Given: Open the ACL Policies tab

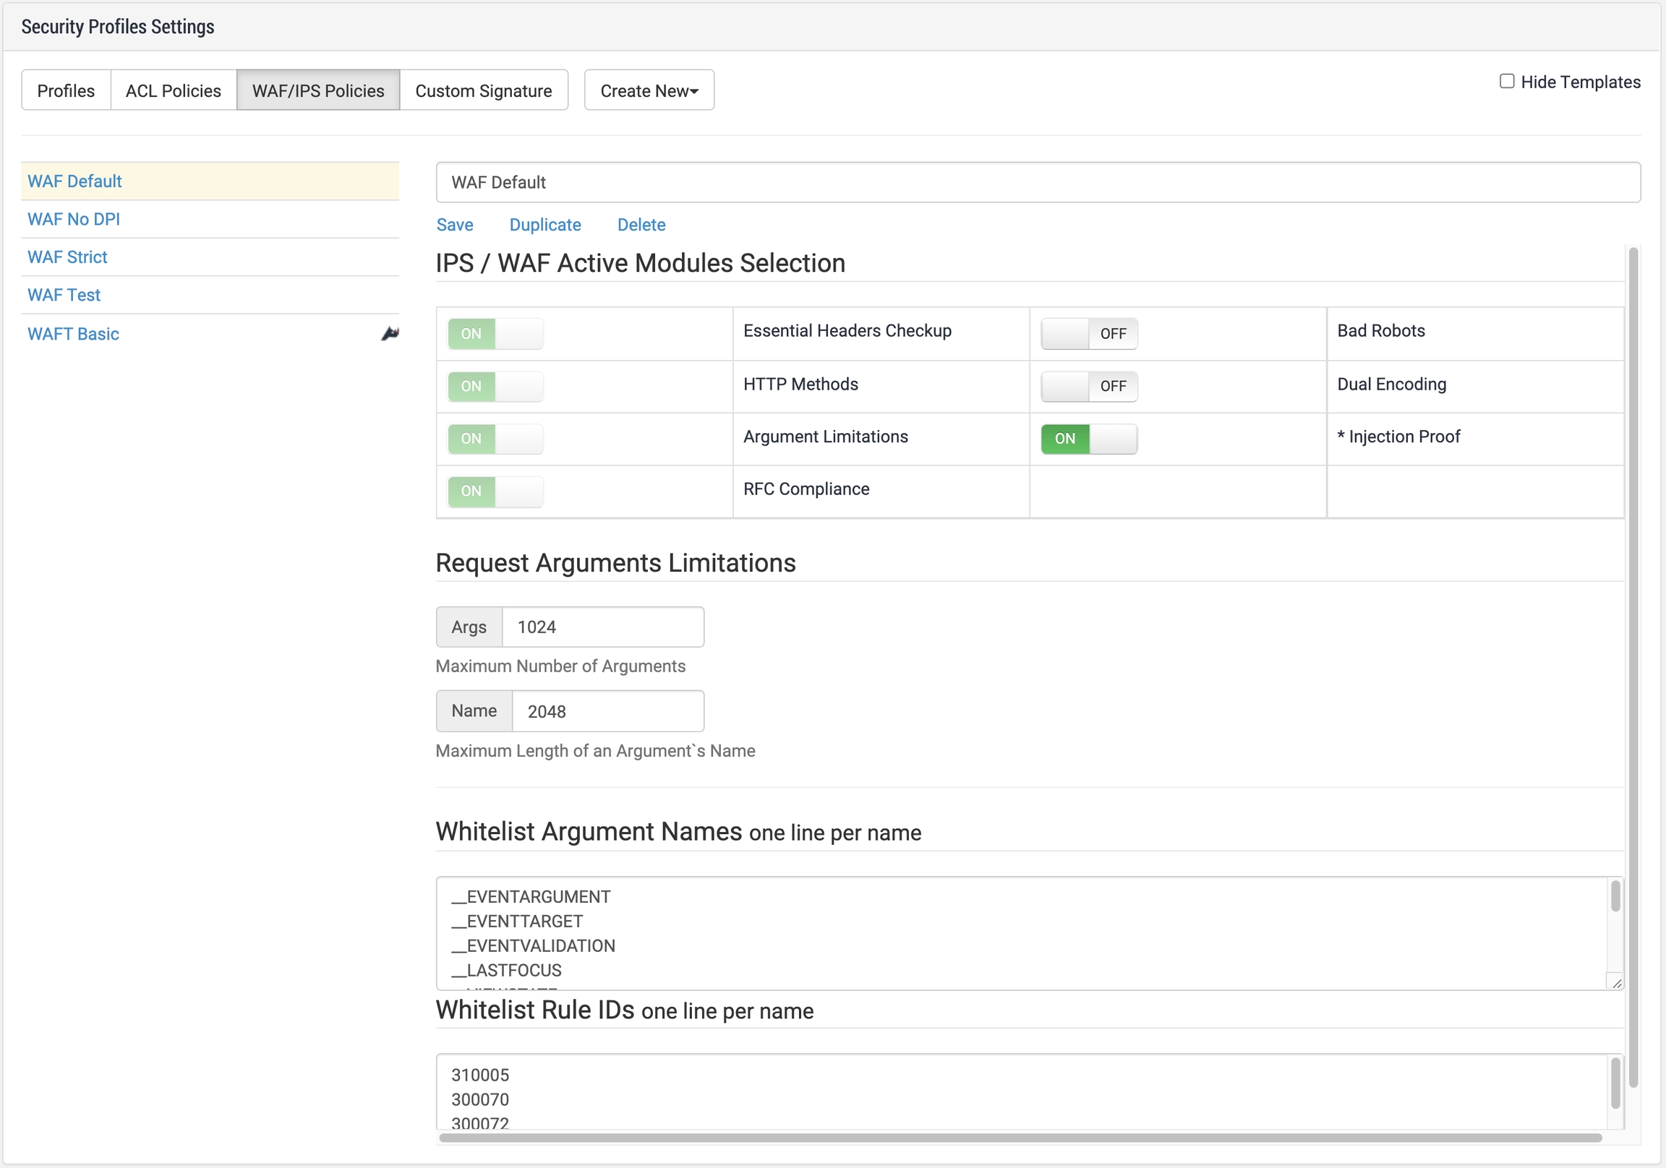Looking at the screenshot, I should [x=174, y=90].
